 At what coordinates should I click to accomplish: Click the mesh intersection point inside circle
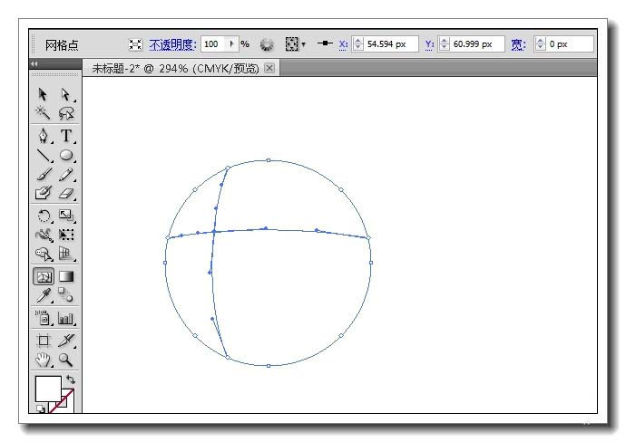point(214,231)
